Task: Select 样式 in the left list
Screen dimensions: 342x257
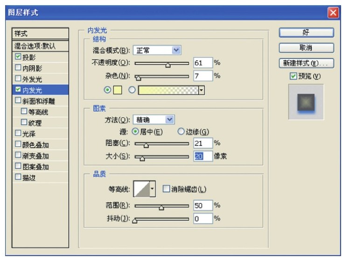Action: click(x=40, y=34)
